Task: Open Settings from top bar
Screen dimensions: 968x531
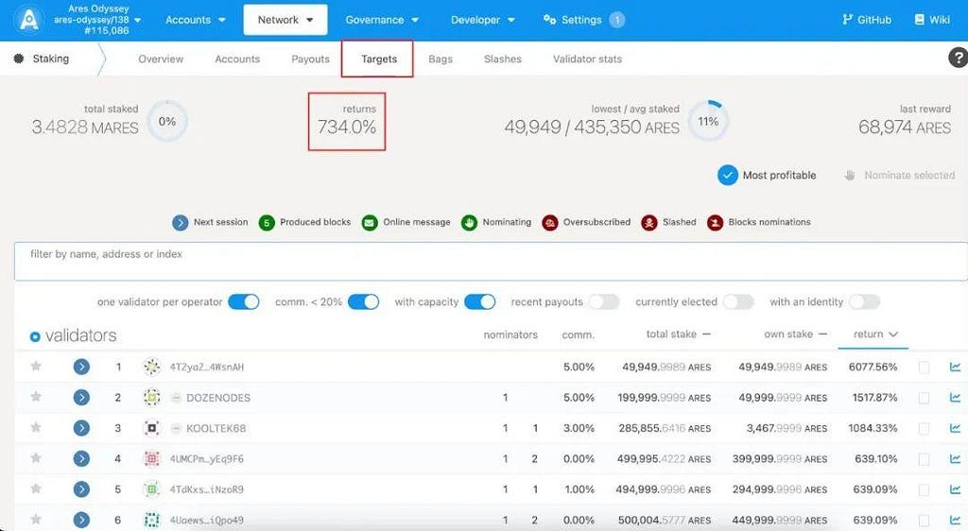Action: point(583,20)
